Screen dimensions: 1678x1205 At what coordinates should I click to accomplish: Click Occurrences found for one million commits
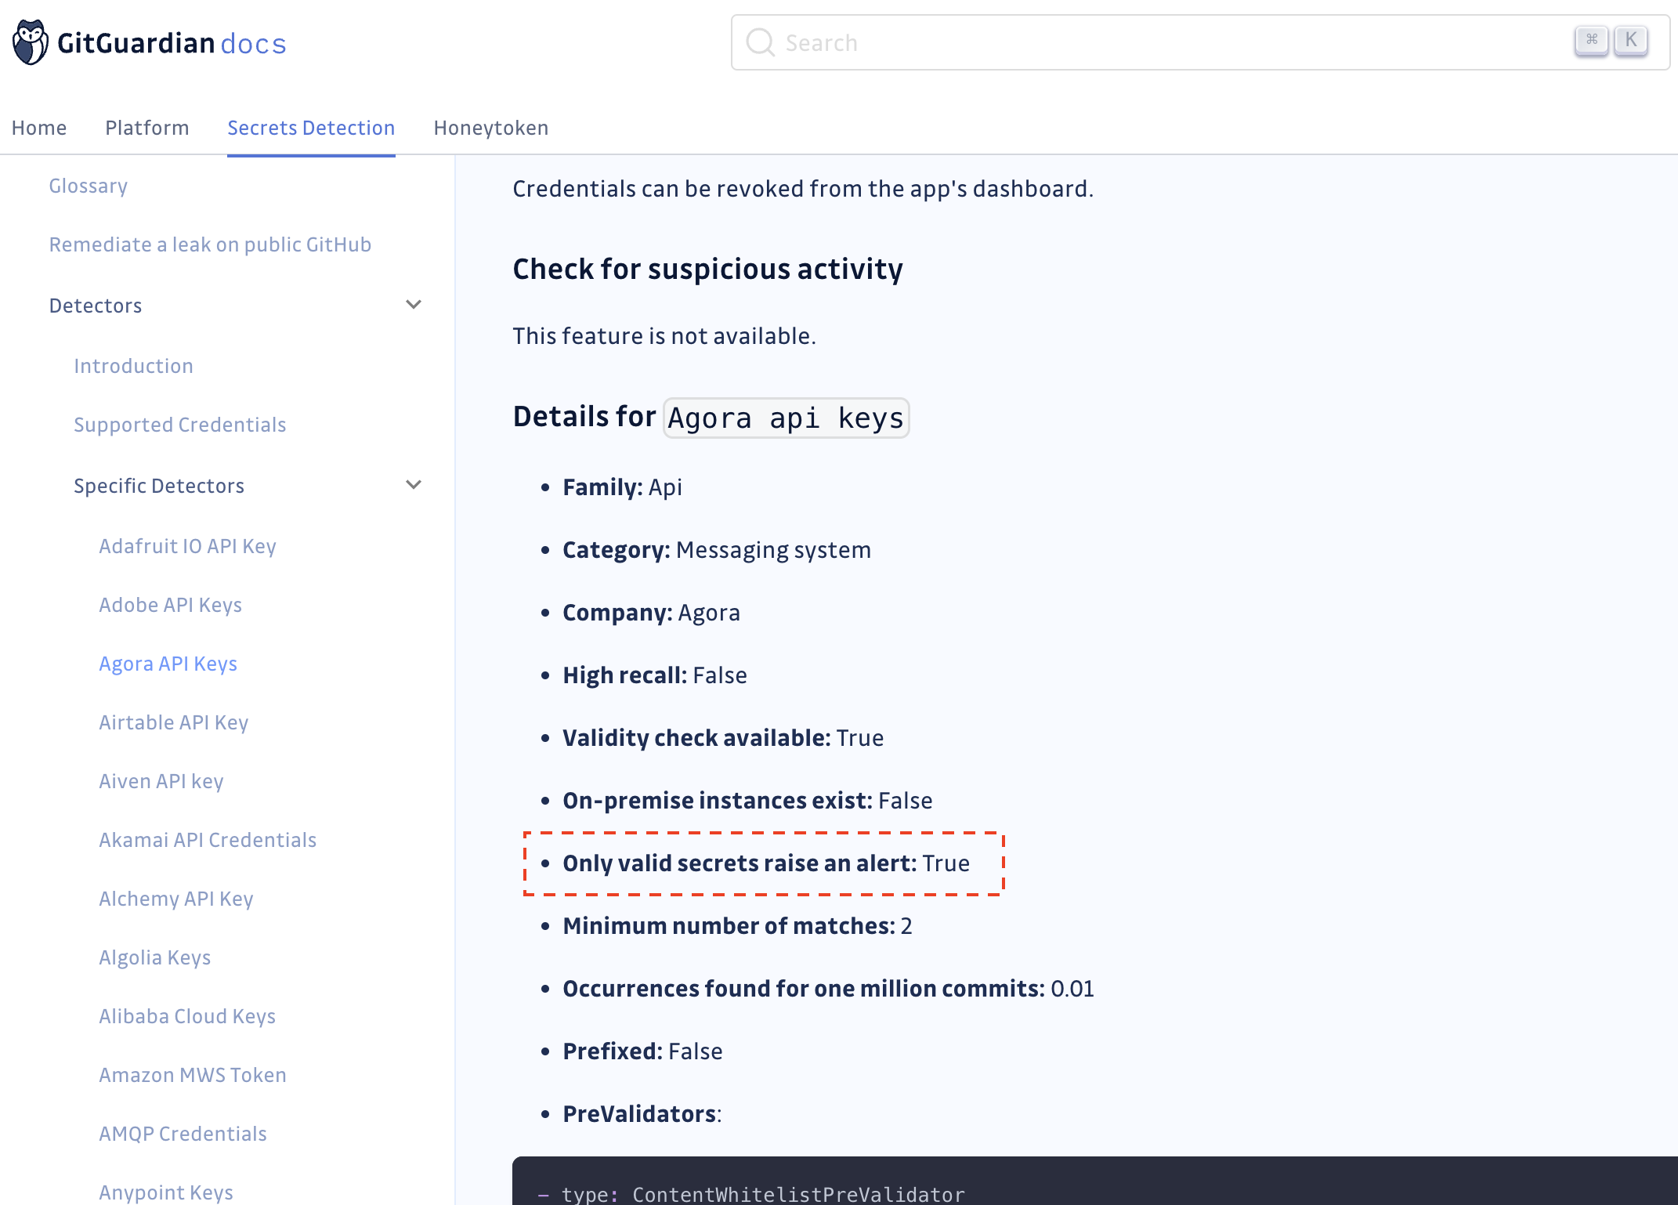tap(828, 989)
